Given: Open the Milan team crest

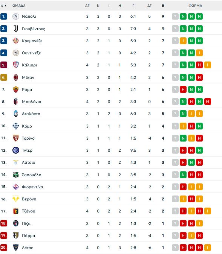Looking at the screenshot, I should tap(16, 77).
